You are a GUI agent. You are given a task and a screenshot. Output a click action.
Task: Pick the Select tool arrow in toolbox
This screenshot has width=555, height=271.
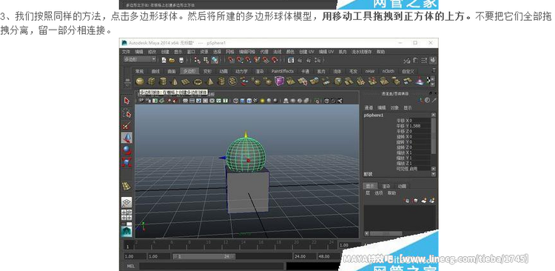tap(127, 101)
